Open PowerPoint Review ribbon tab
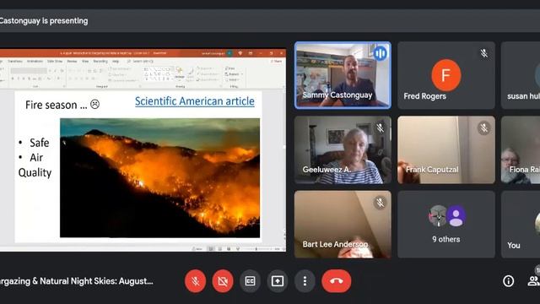This screenshot has height=304, width=540. [72, 61]
